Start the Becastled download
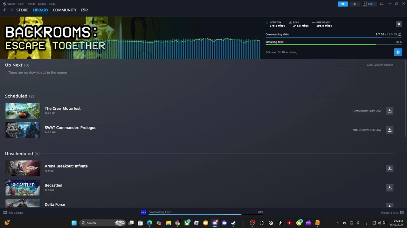Image resolution: width=407 pixels, height=228 pixels. (x=390, y=187)
